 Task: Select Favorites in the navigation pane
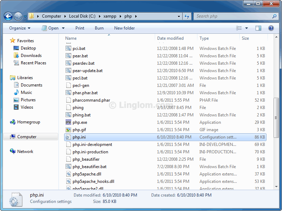pos(22,41)
